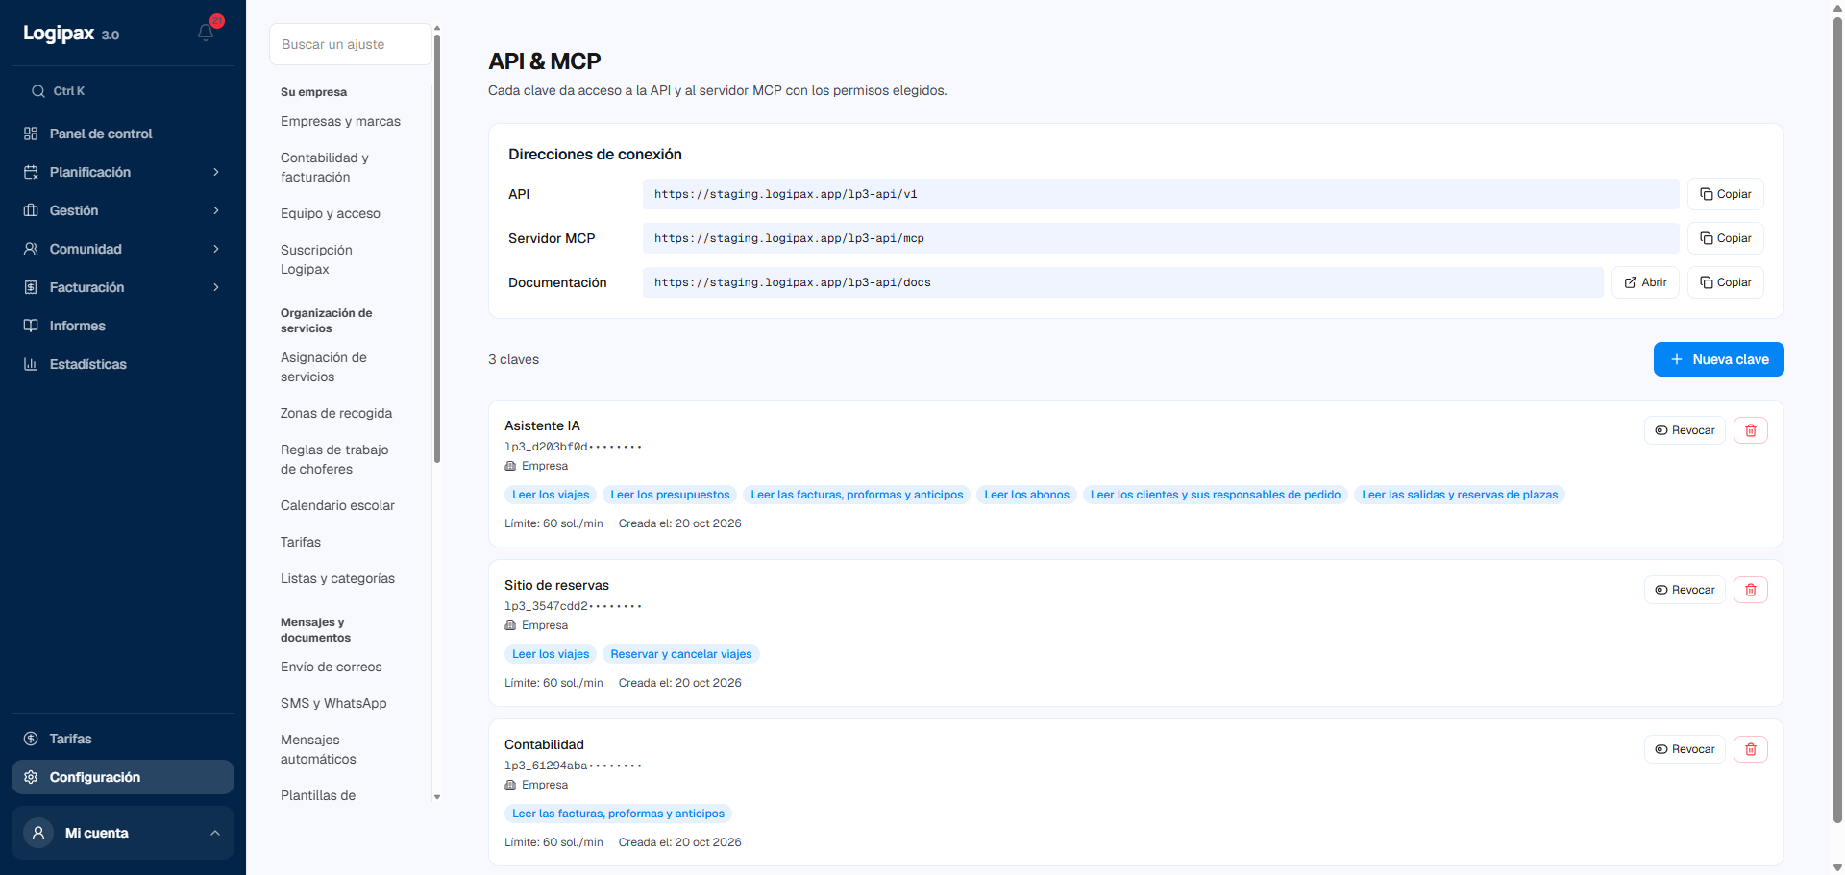The height and width of the screenshot is (875, 1845).
Task: Click the API URL text field
Action: click(x=1161, y=194)
